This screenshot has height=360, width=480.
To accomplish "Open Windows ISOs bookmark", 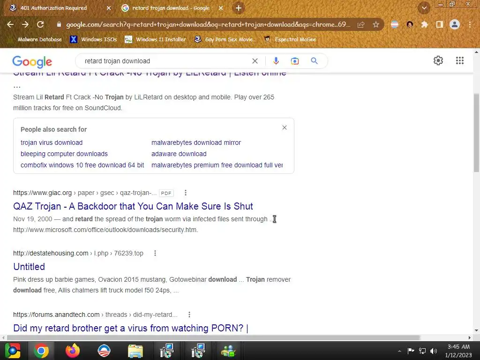I will click(94, 39).
